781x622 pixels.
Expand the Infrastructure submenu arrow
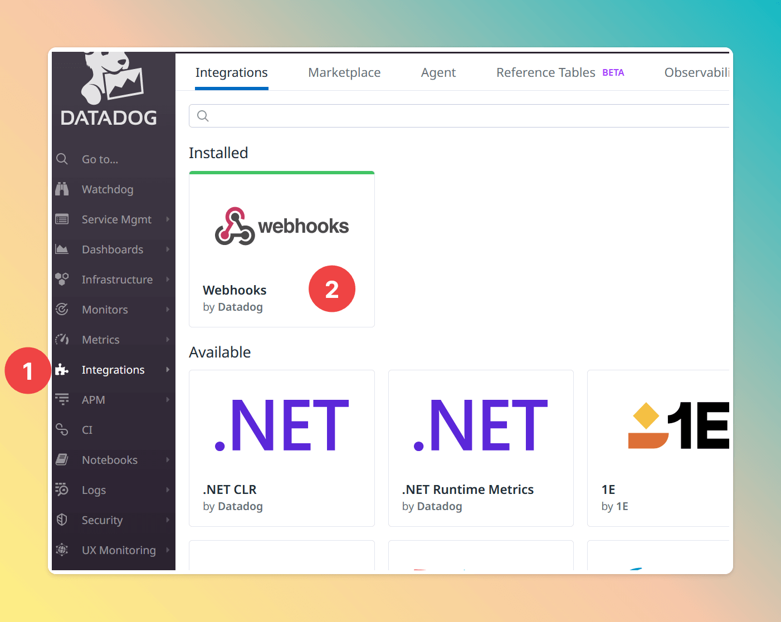coord(168,280)
